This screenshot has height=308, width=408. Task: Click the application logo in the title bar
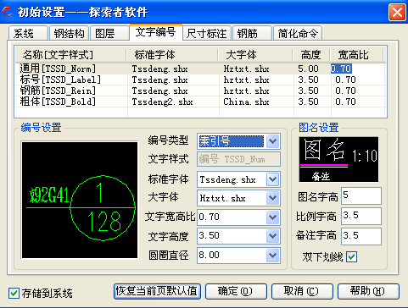[x=7, y=12]
